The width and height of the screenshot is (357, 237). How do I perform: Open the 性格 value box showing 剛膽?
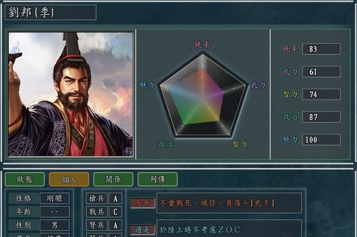55,198
